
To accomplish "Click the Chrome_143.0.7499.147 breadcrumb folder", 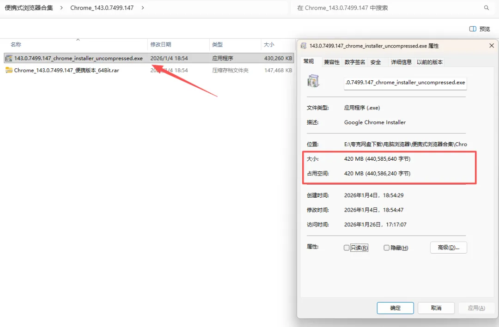I will [x=102, y=8].
